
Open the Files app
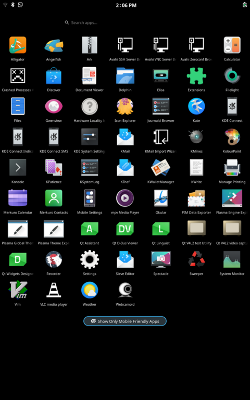[x=18, y=106]
